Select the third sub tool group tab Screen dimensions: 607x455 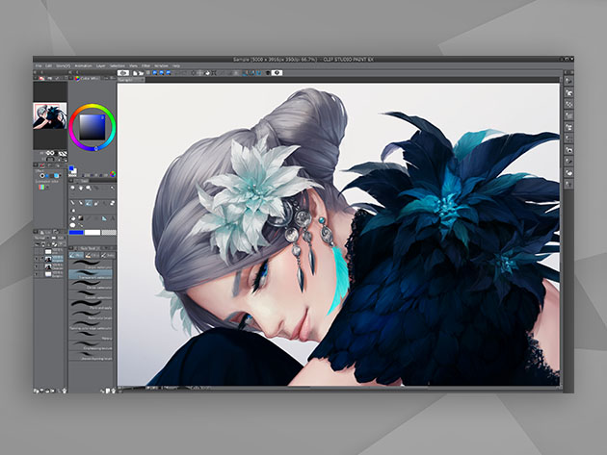tap(108, 255)
